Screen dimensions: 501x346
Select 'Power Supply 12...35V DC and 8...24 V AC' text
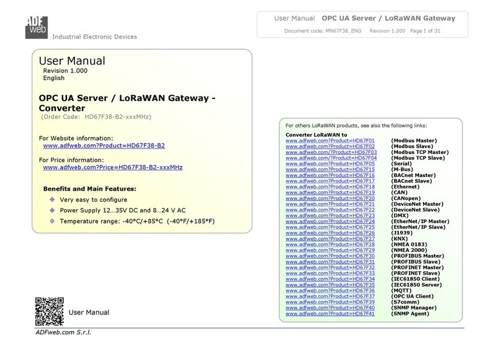(123, 210)
